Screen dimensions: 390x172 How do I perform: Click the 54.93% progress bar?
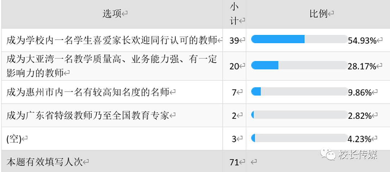click(299, 39)
